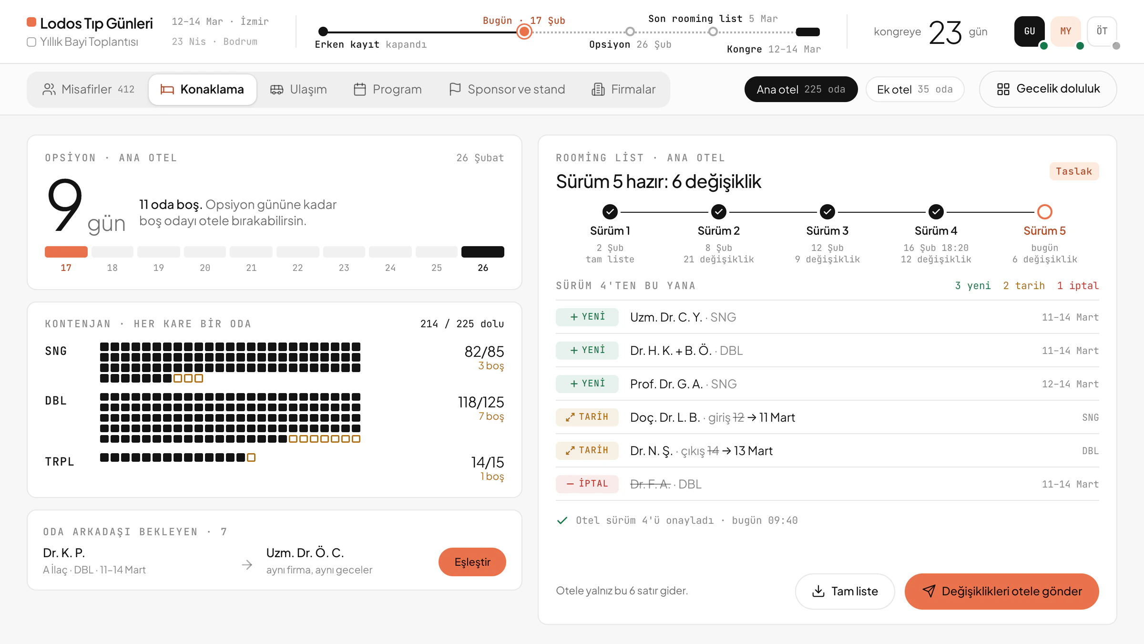Select the cancelled Dr. F. A. İPTAL row
The image size is (1144, 644).
tap(827, 484)
